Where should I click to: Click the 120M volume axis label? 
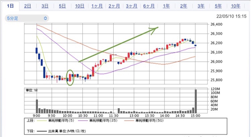coord(215,89)
